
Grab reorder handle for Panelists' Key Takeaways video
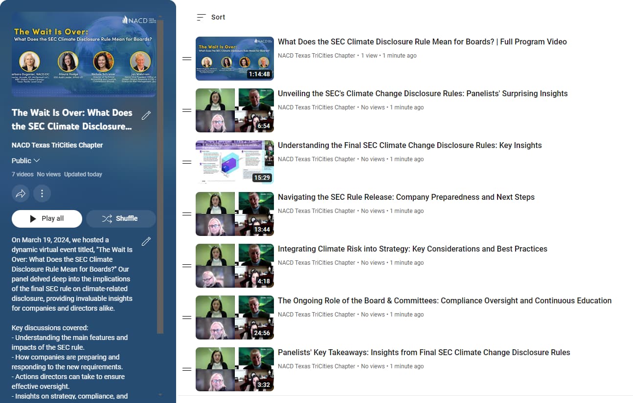click(x=186, y=369)
